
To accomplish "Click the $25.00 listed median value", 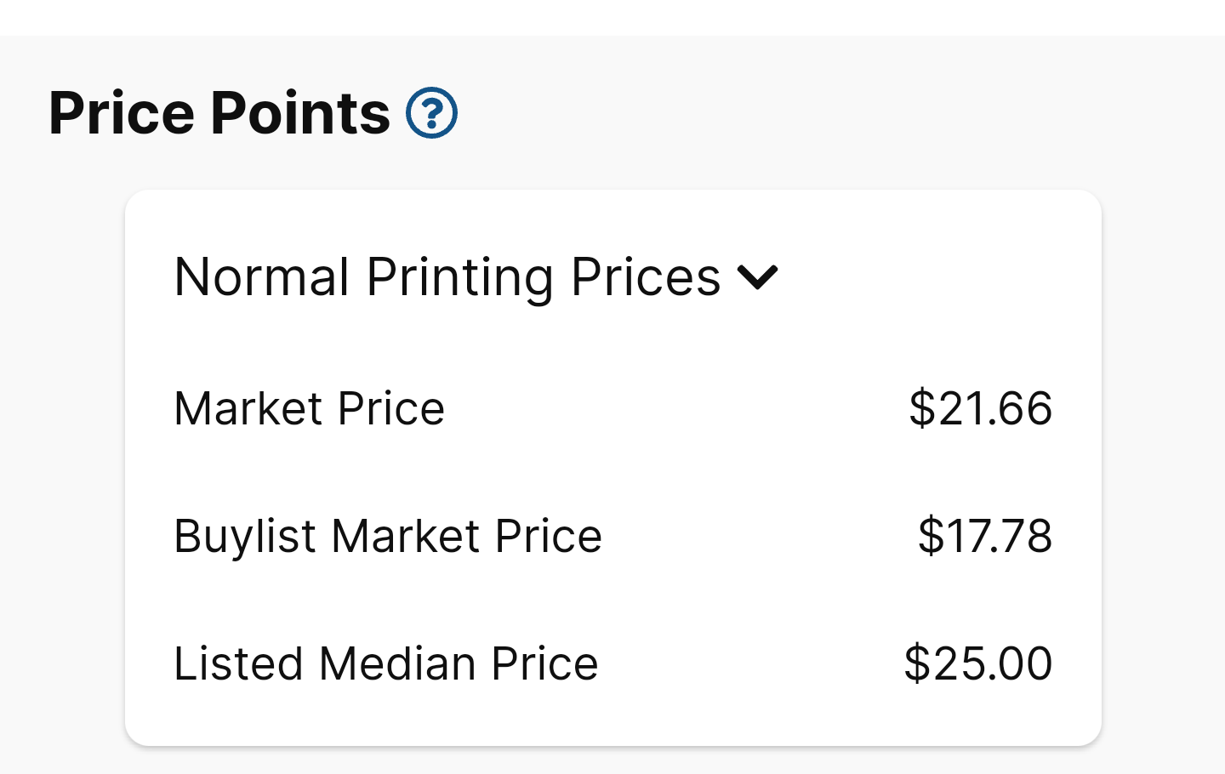I will pyautogui.click(x=978, y=663).
